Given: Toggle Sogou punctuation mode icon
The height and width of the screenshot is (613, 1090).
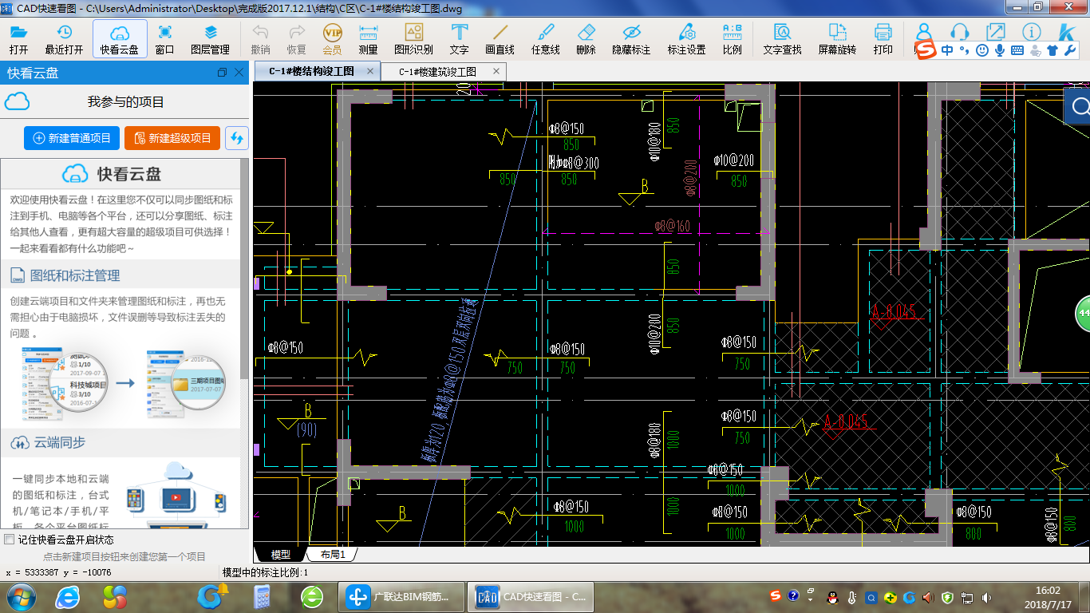Looking at the screenshot, I should tap(964, 49).
